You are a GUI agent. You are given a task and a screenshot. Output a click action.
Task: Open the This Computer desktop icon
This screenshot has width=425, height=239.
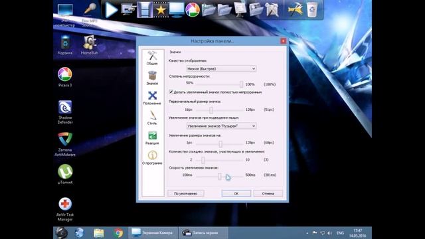pyautogui.click(x=65, y=15)
